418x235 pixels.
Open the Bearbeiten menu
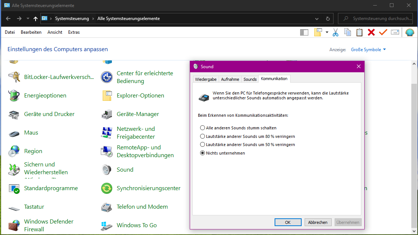pos(31,32)
